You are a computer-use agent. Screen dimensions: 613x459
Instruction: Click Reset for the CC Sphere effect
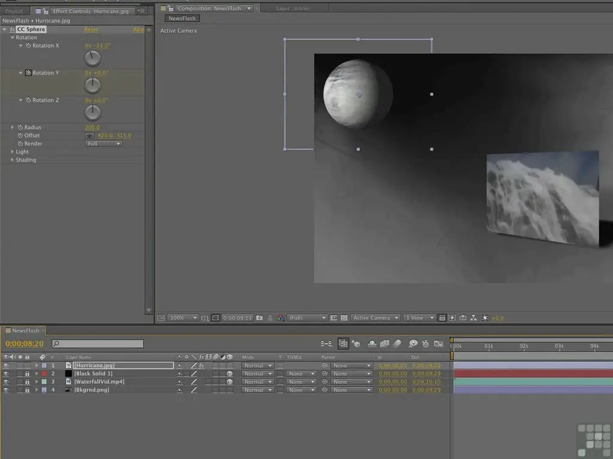click(x=91, y=29)
